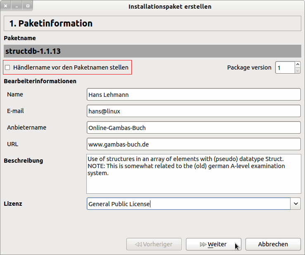Minimize the dialog window
The width and height of the screenshot is (305, 255).
(x=17, y=7)
